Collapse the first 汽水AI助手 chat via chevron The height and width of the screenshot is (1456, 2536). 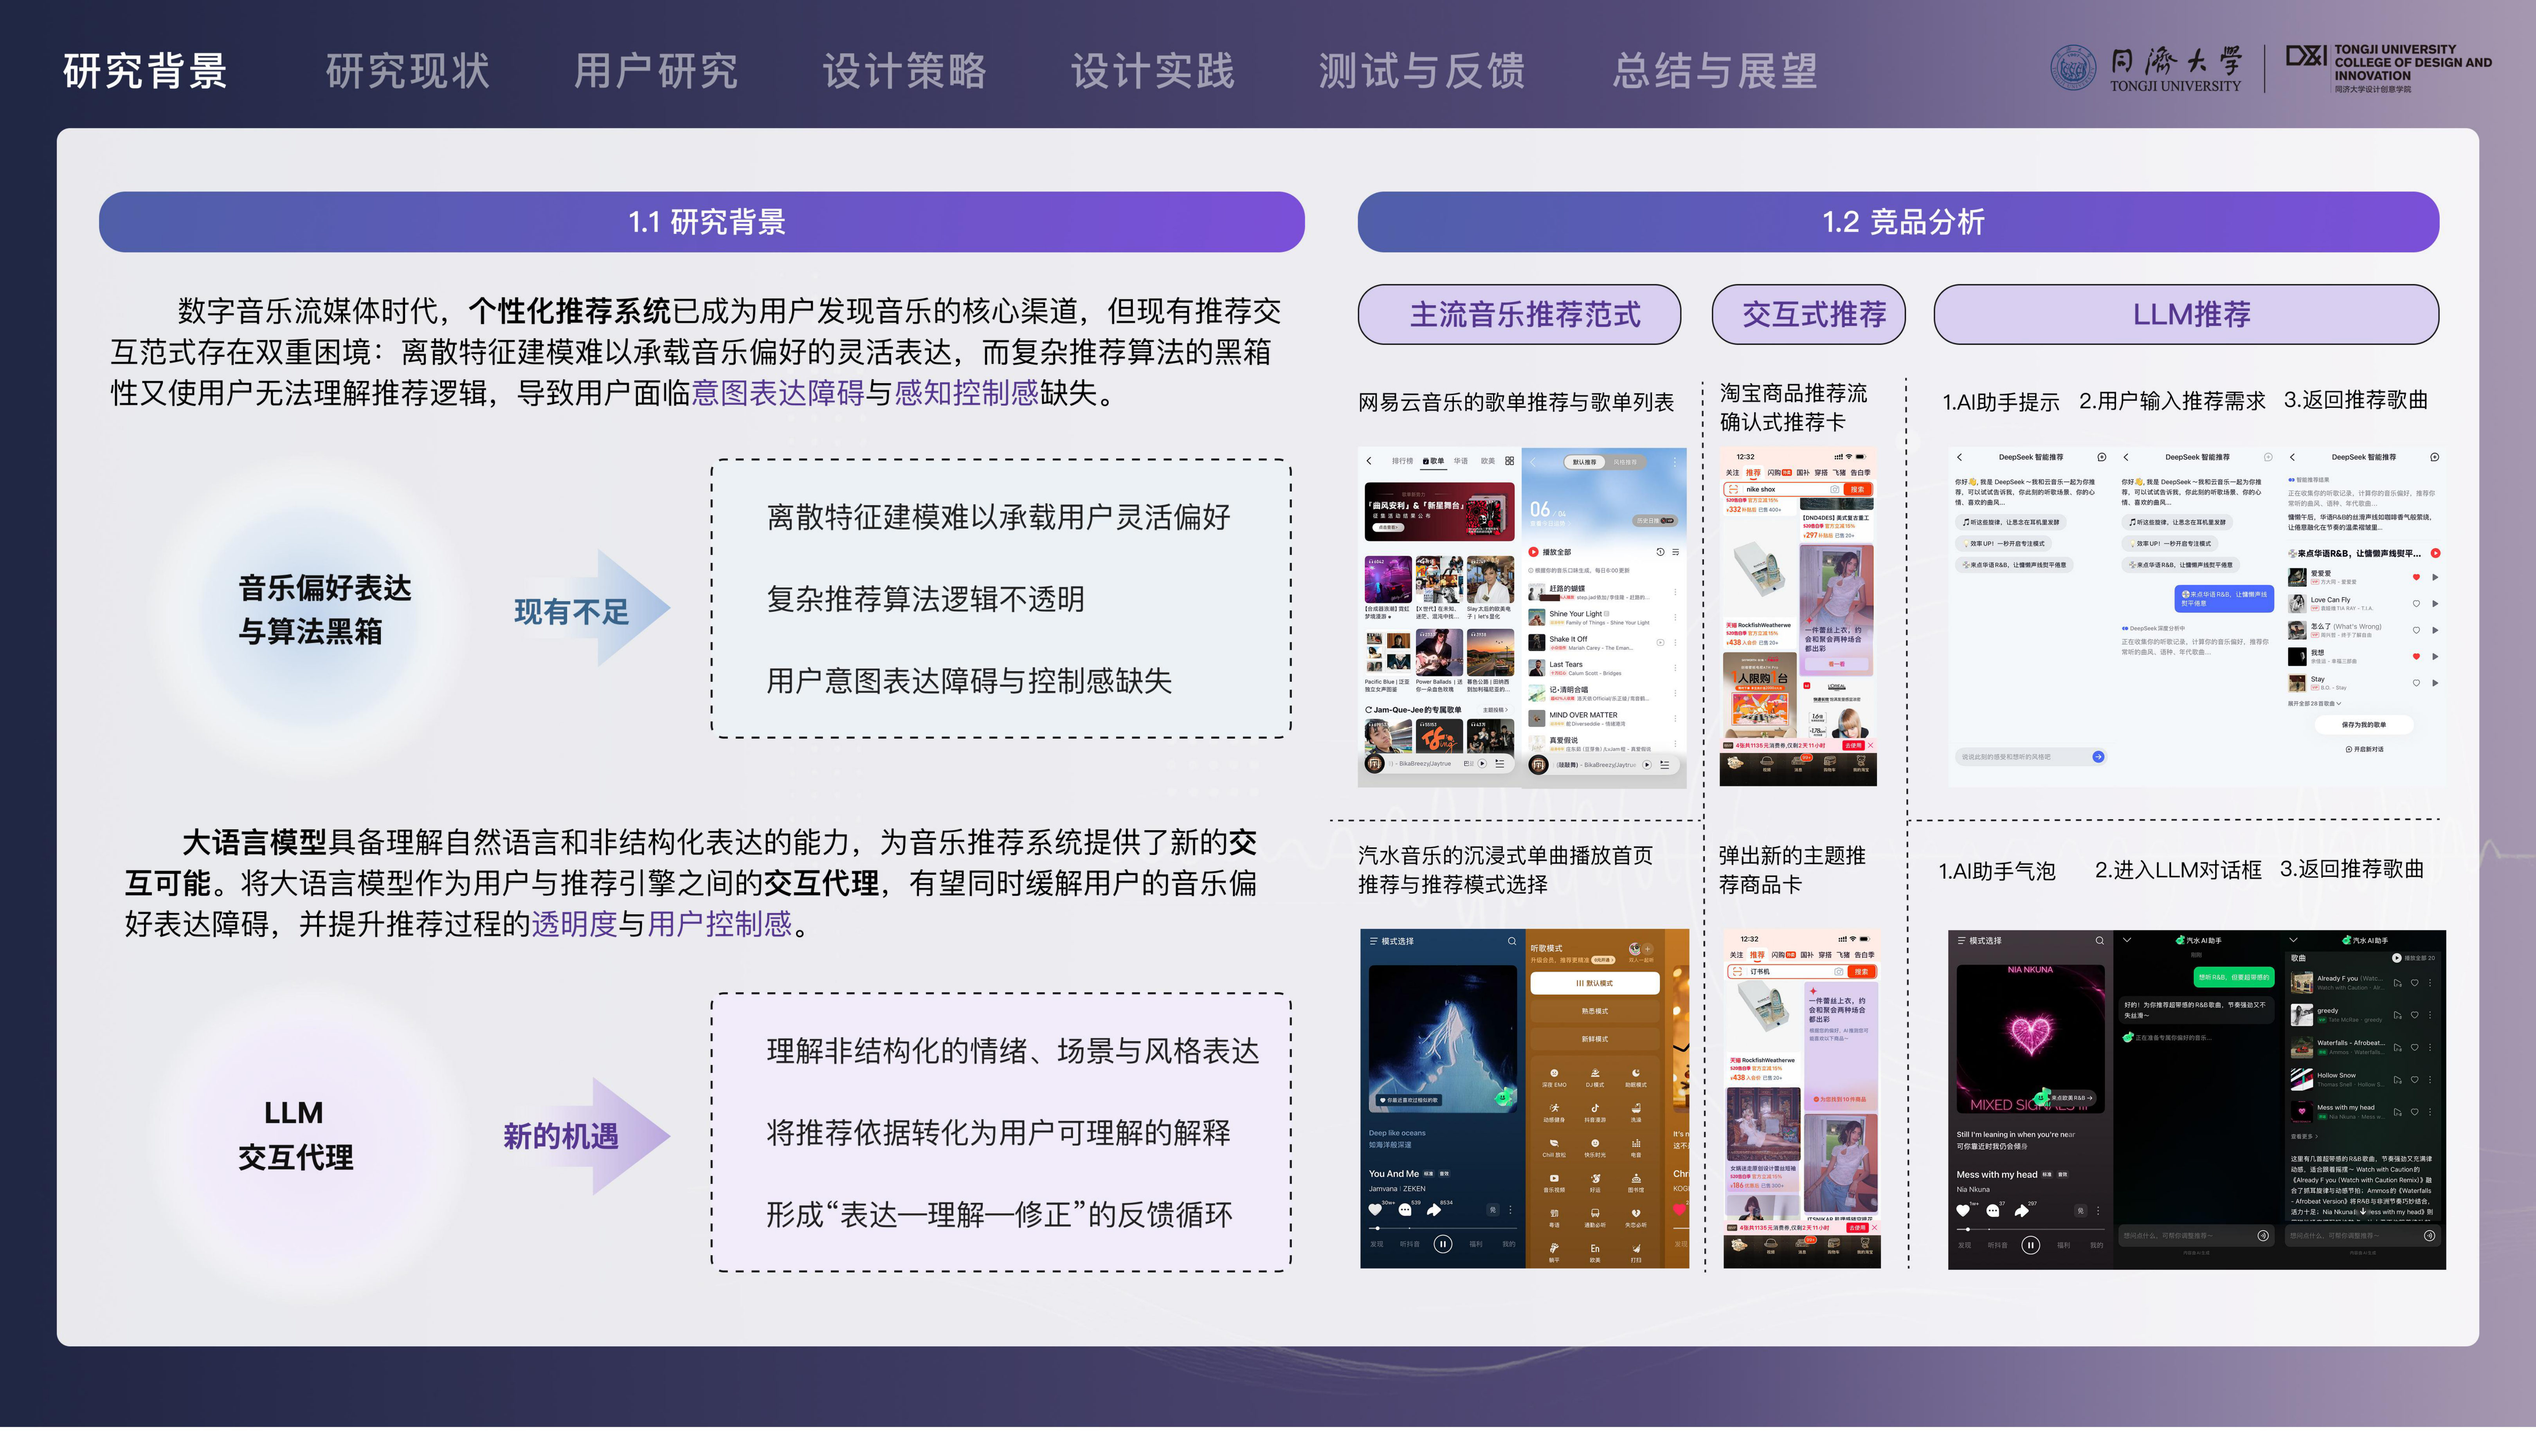point(2127,940)
